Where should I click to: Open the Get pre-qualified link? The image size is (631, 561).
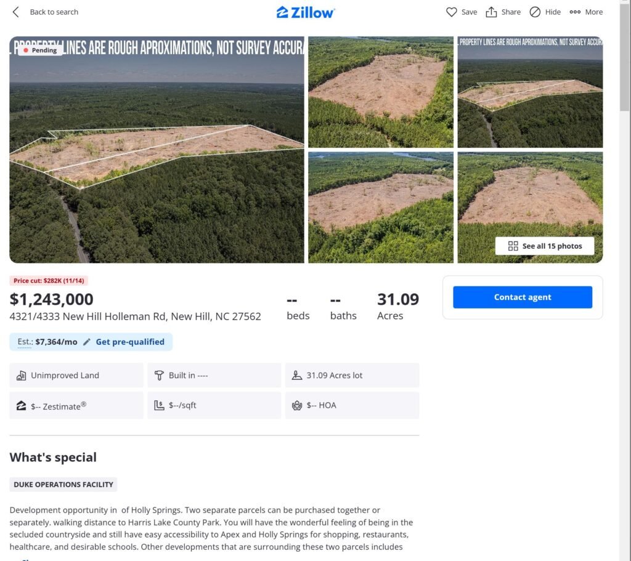(x=130, y=342)
